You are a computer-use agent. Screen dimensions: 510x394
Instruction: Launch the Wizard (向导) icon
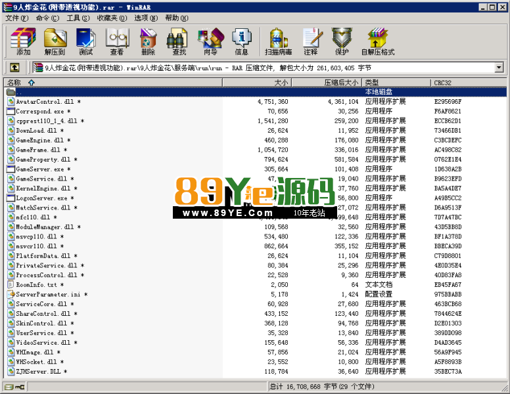click(210, 42)
